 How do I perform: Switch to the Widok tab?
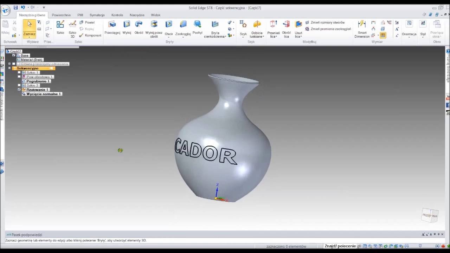(x=155, y=15)
